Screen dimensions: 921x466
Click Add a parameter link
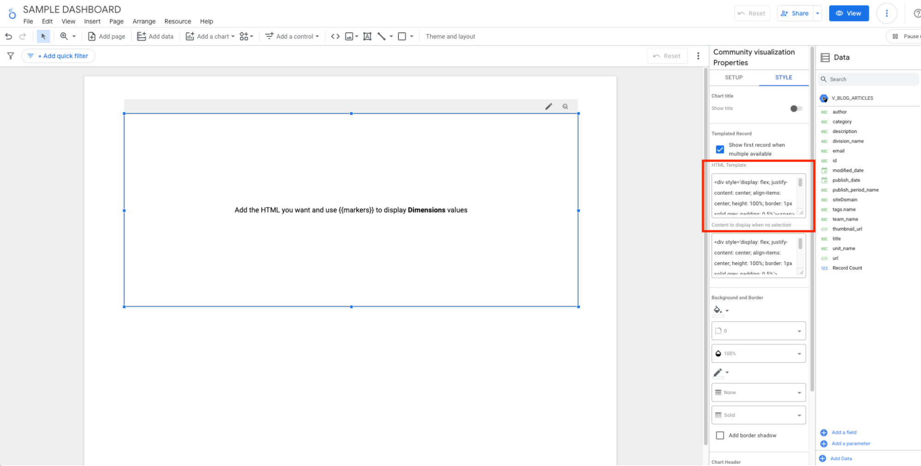(x=851, y=443)
